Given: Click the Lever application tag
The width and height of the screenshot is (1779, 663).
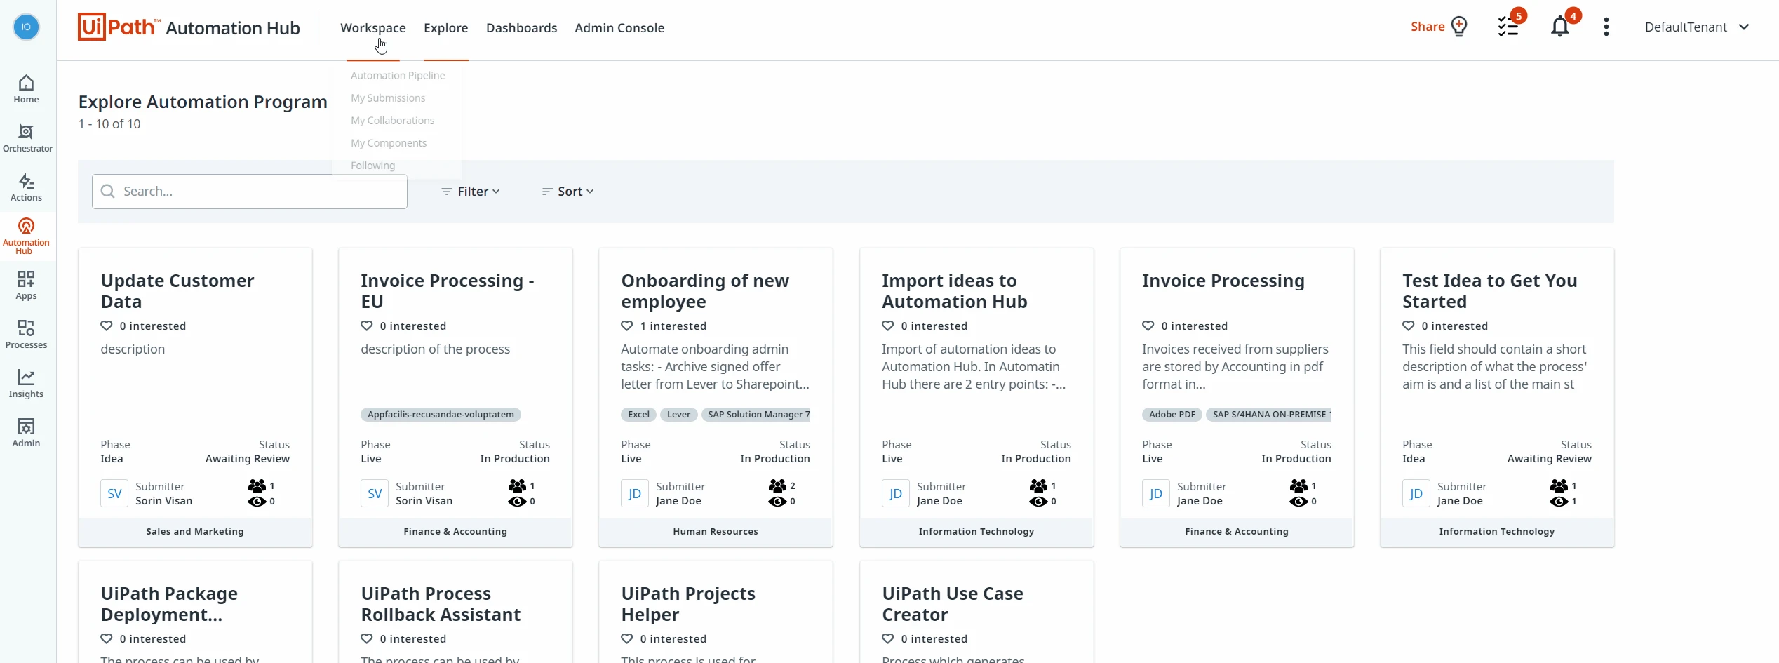Looking at the screenshot, I should 678,415.
